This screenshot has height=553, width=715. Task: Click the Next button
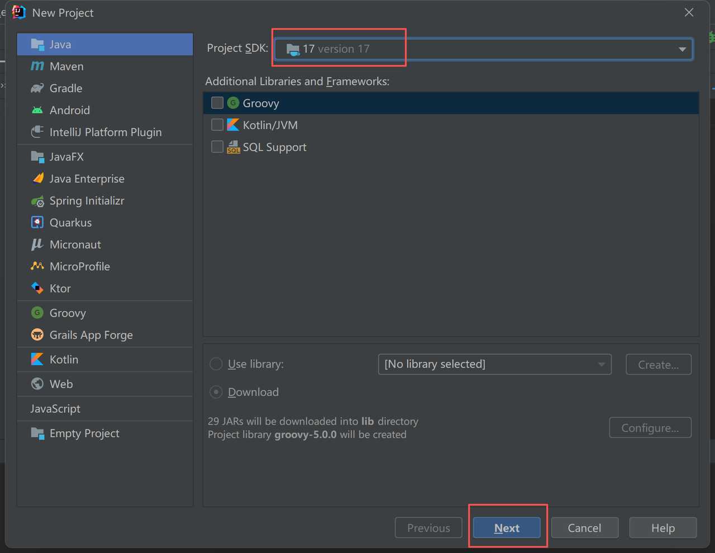[507, 528]
